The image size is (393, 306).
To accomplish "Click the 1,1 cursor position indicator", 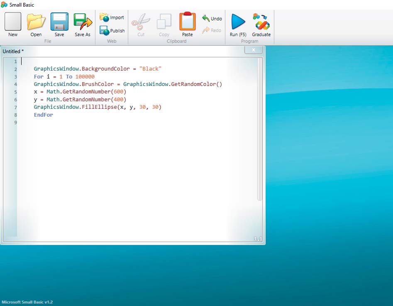I will pos(258,239).
